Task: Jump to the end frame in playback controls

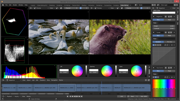Action: 82,96
